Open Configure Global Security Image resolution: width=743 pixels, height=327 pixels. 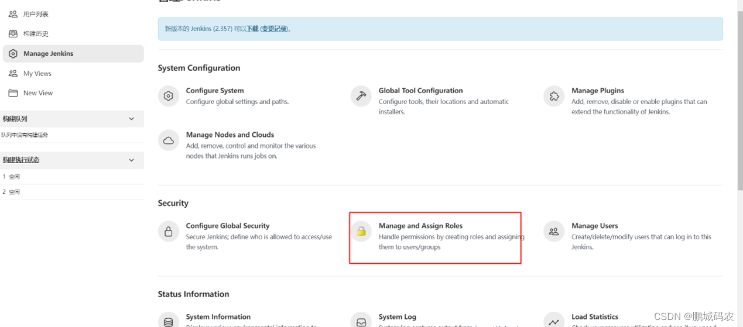pos(228,226)
